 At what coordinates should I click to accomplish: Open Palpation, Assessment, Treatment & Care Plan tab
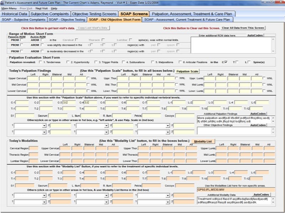point(192,14)
